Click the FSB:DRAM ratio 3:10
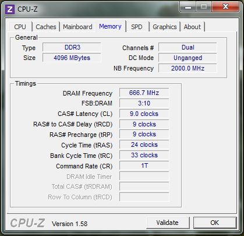244x236 pixels. tap(144, 103)
